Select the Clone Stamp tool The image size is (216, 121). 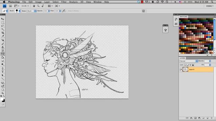tap(2, 47)
